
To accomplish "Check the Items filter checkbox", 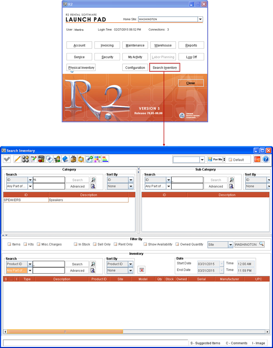I will click(9, 244).
